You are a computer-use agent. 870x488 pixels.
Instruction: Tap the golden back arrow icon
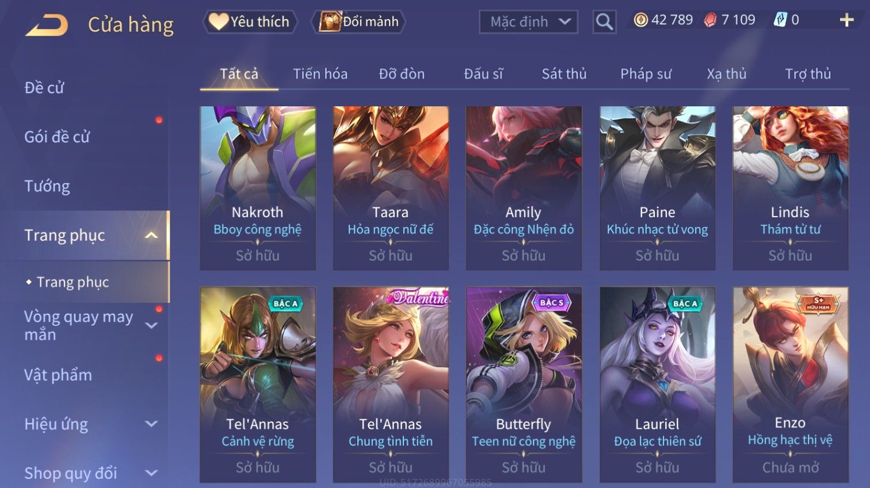47,26
